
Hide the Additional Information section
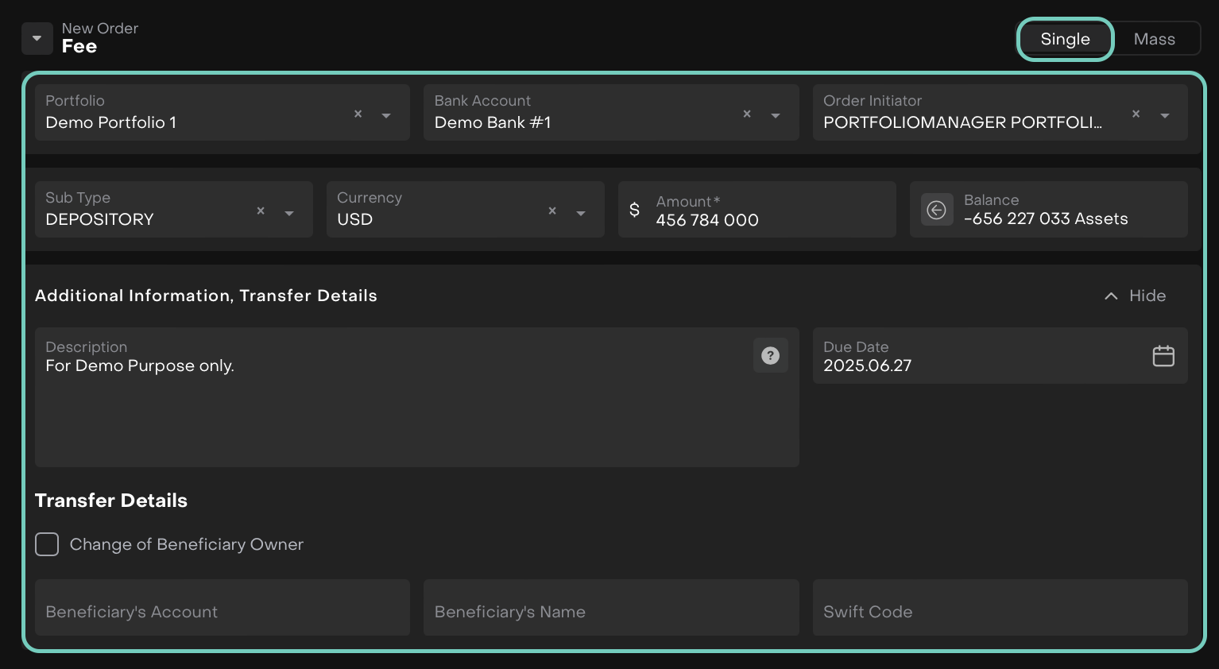coord(1136,296)
